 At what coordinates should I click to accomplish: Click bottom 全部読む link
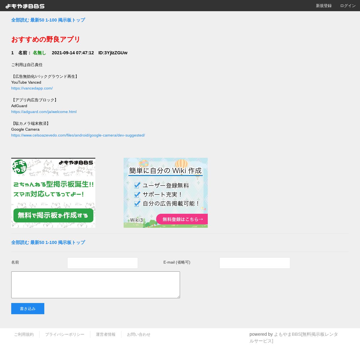pyautogui.click(x=20, y=243)
